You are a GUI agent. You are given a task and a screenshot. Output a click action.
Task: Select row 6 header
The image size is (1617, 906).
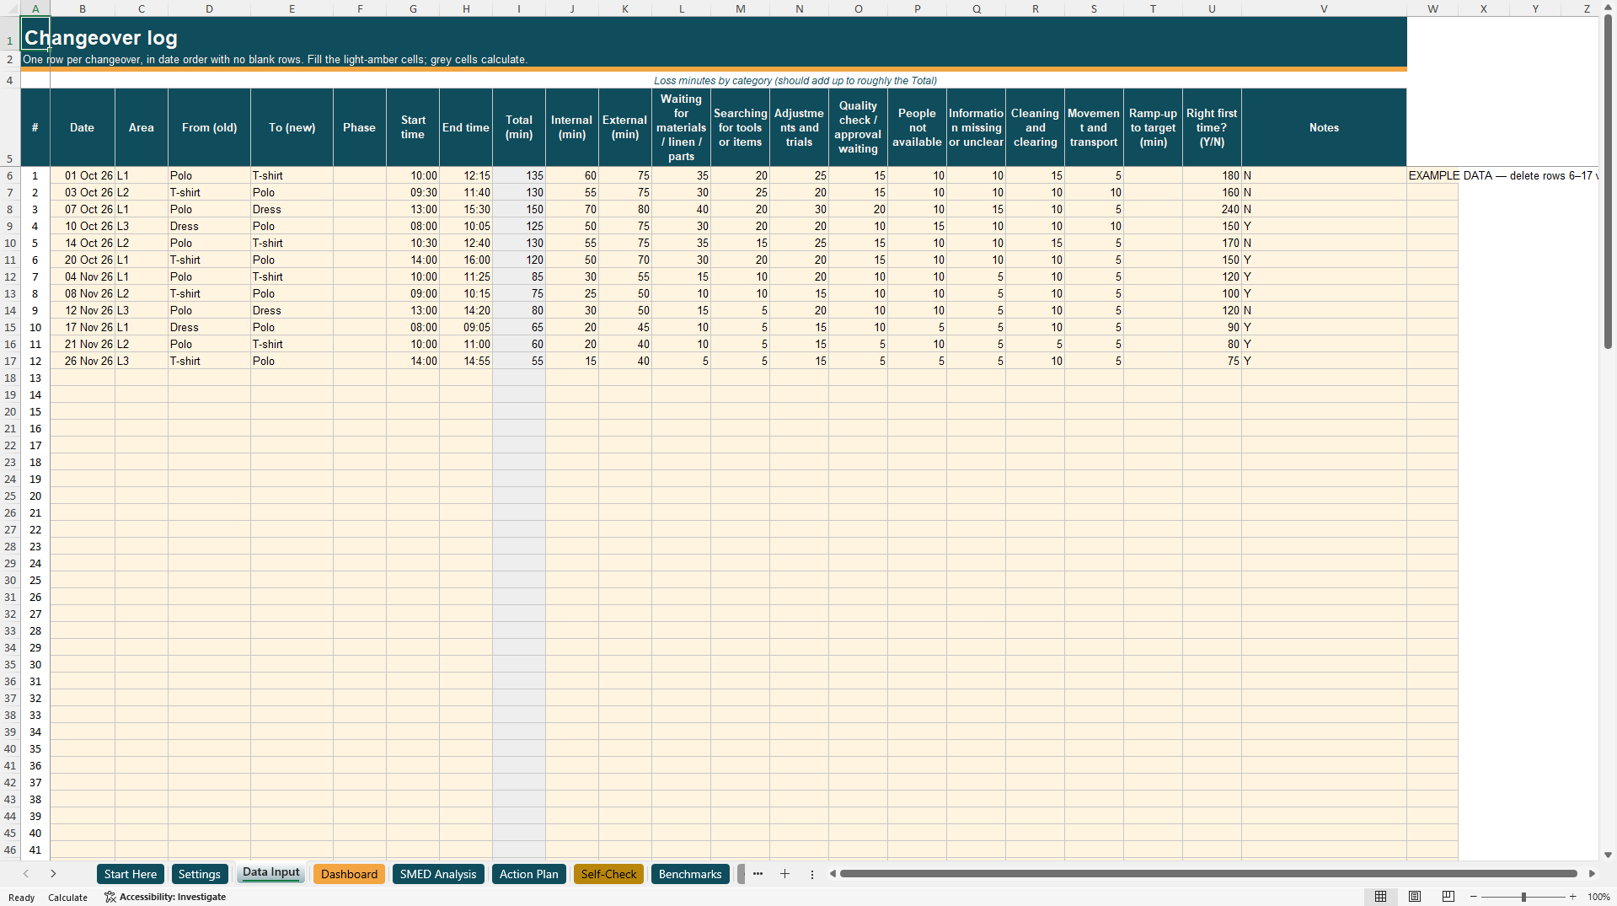(10, 175)
